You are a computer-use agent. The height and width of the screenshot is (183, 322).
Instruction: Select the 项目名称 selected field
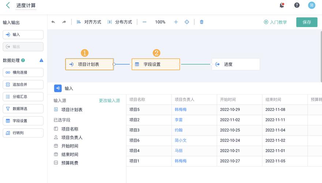tap(66, 129)
